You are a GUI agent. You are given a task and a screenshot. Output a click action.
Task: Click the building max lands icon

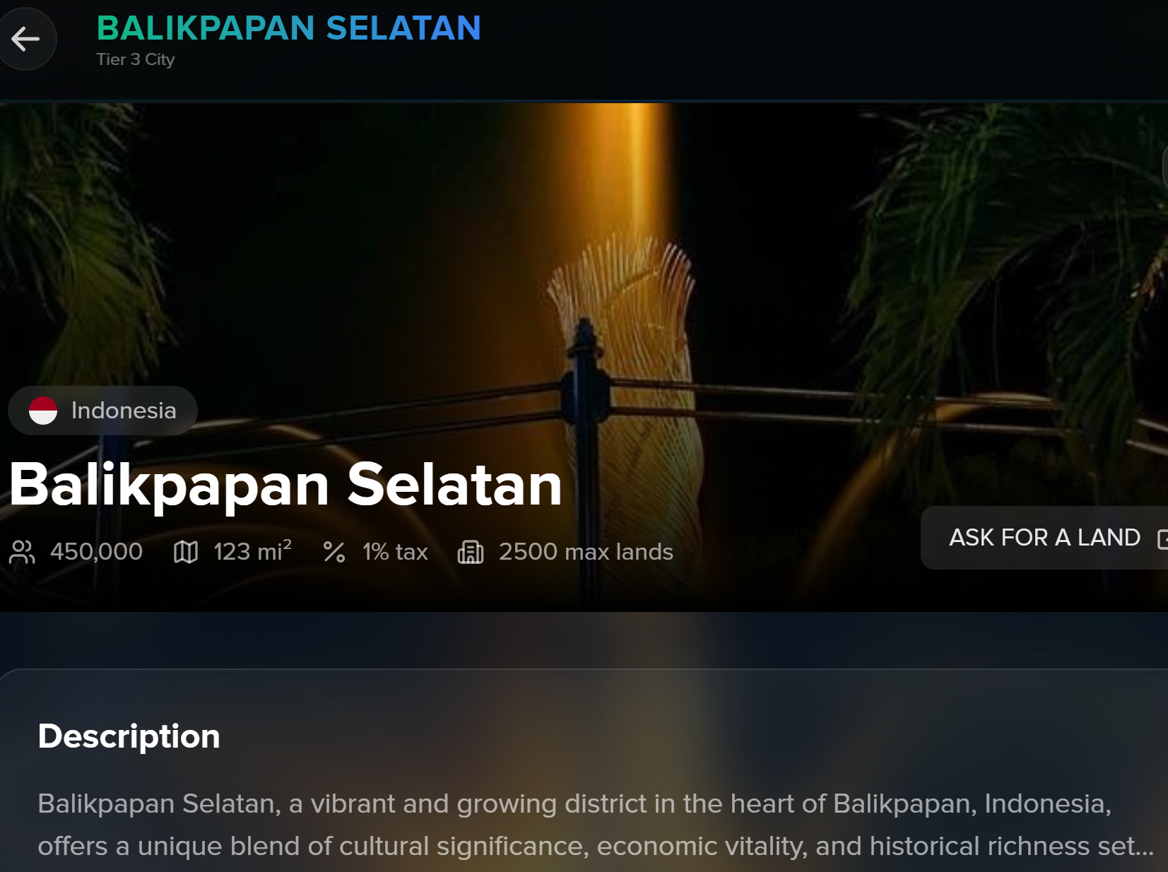coord(471,552)
